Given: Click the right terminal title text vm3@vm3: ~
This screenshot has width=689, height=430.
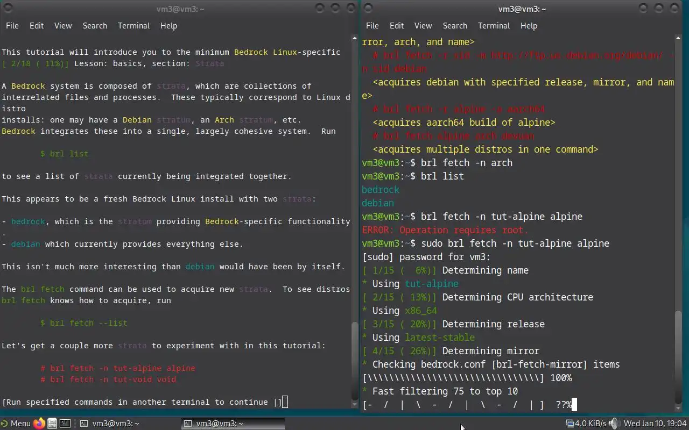Looking at the screenshot, I should 522,9.
